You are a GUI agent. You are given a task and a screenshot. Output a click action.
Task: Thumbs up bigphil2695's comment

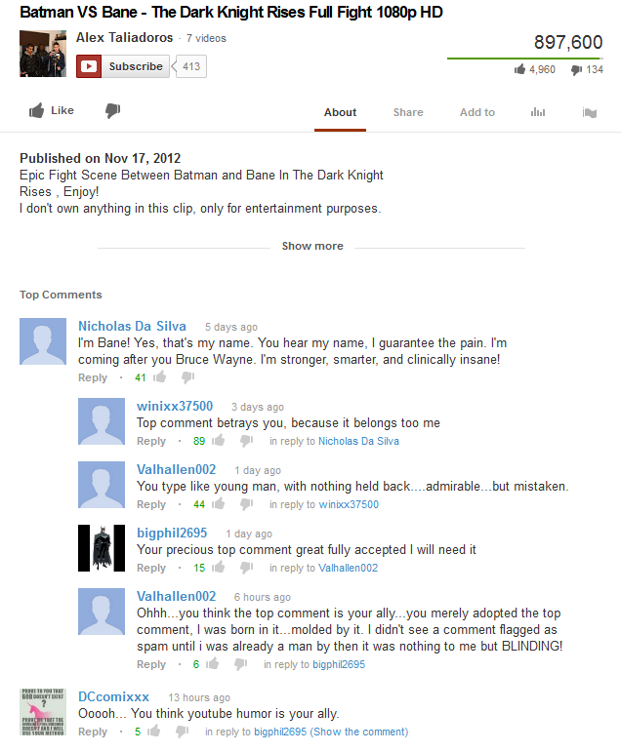pyautogui.click(x=219, y=568)
